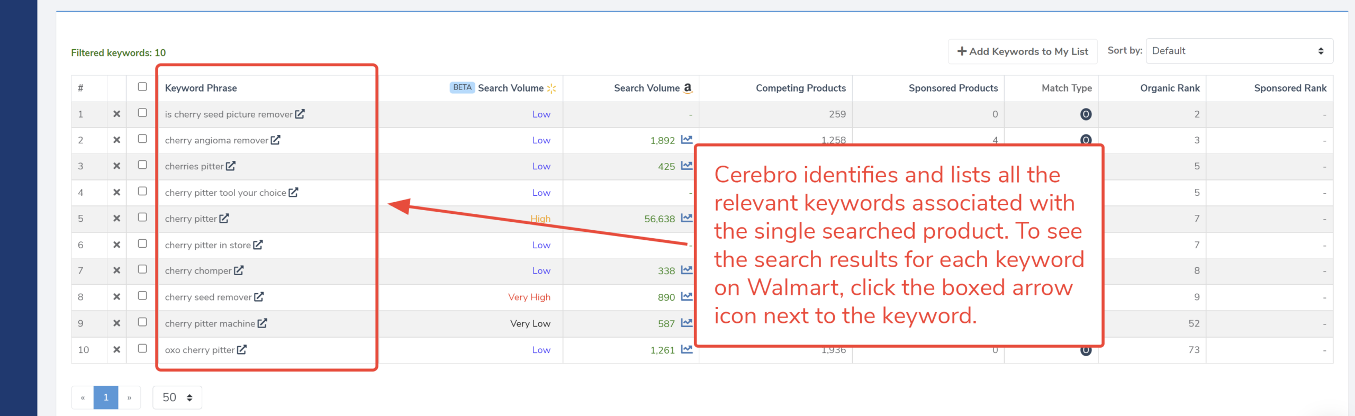This screenshot has width=1355, height=416.
Task: View trend graph for 1,892 search volume
Action: tap(686, 140)
